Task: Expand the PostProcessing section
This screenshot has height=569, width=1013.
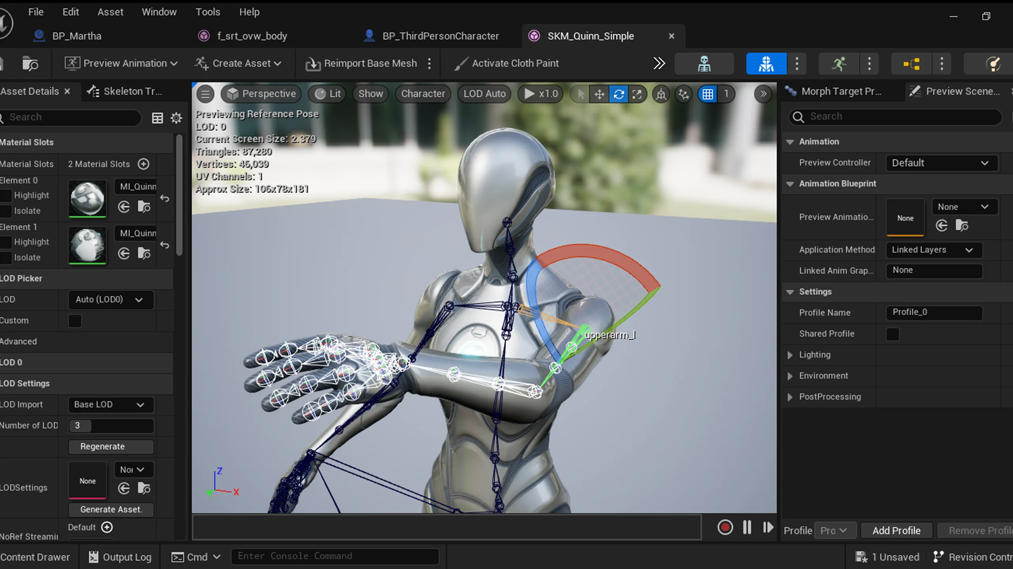Action: pos(790,397)
